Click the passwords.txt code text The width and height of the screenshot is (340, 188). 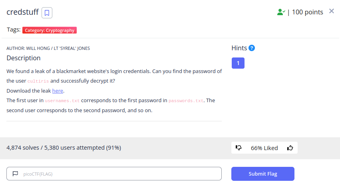coord(186,101)
